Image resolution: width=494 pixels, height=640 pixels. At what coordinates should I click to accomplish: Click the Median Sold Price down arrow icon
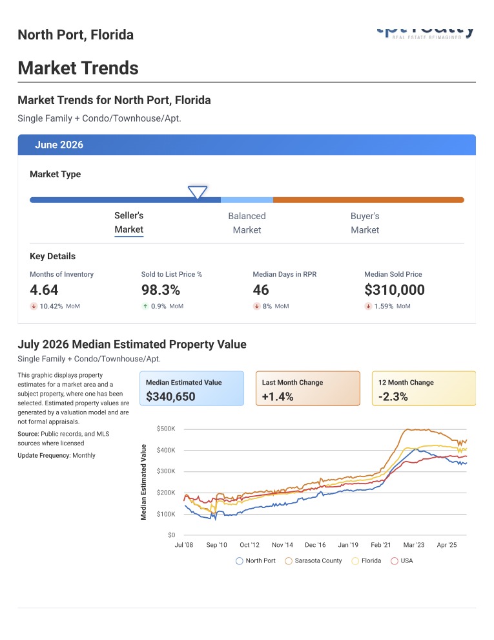point(368,306)
